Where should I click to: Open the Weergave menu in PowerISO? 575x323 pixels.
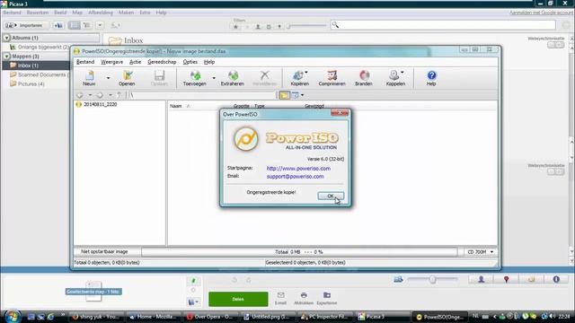point(111,62)
